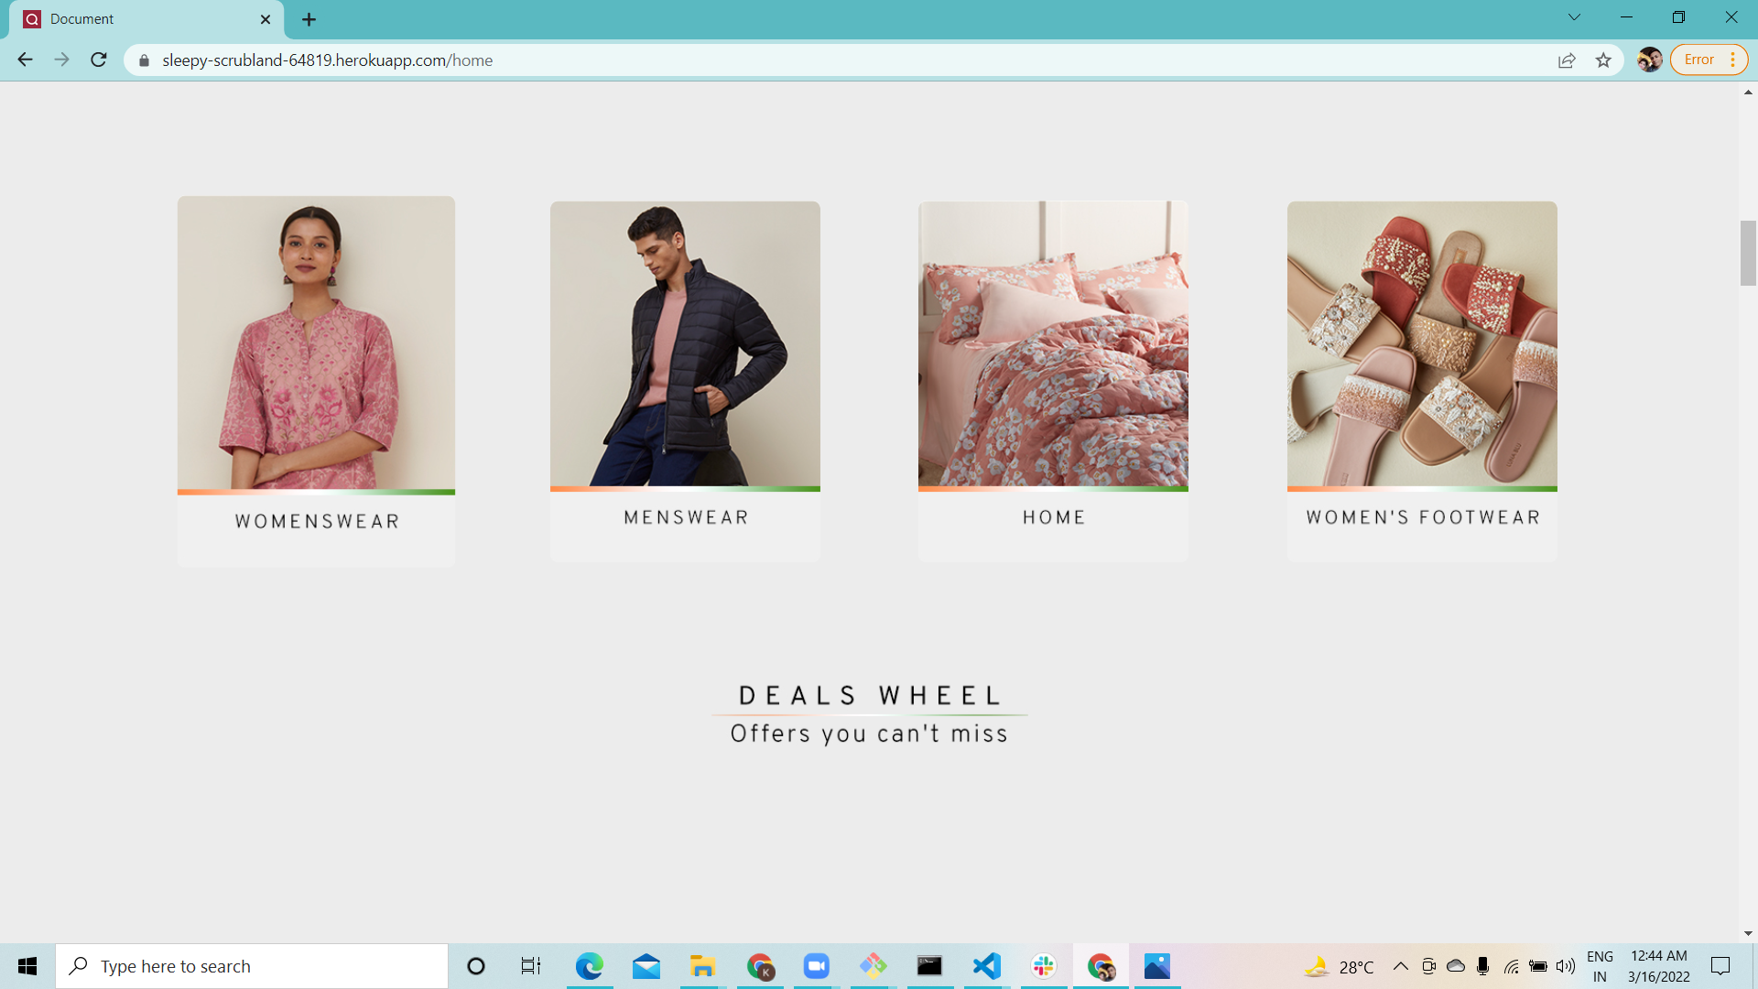The width and height of the screenshot is (1758, 989).
Task: Click the bookmark star in the address bar
Action: pos(1603,60)
